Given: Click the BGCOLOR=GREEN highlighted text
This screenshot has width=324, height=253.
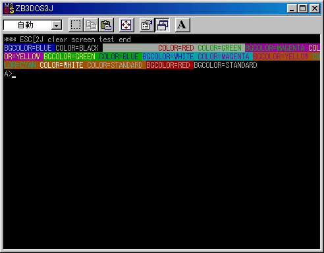Looking at the screenshot, I should [69, 57].
